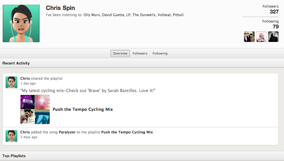Open the bold Push the Tempo Cycling Mix title beside cover
Viewport: 284px width, 161px height.
(83, 109)
